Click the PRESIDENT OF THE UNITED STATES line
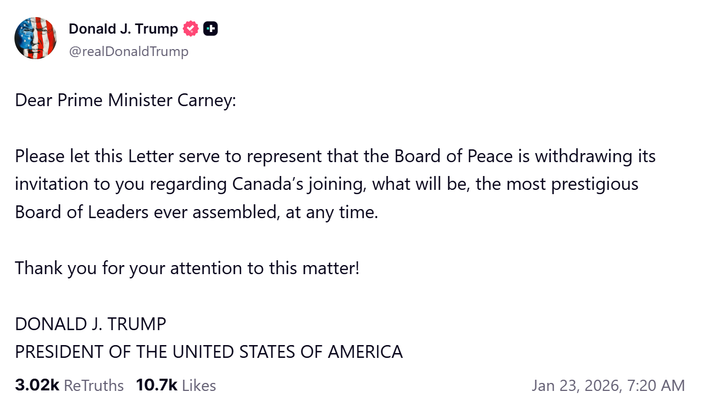701x408 pixels. 208,351
